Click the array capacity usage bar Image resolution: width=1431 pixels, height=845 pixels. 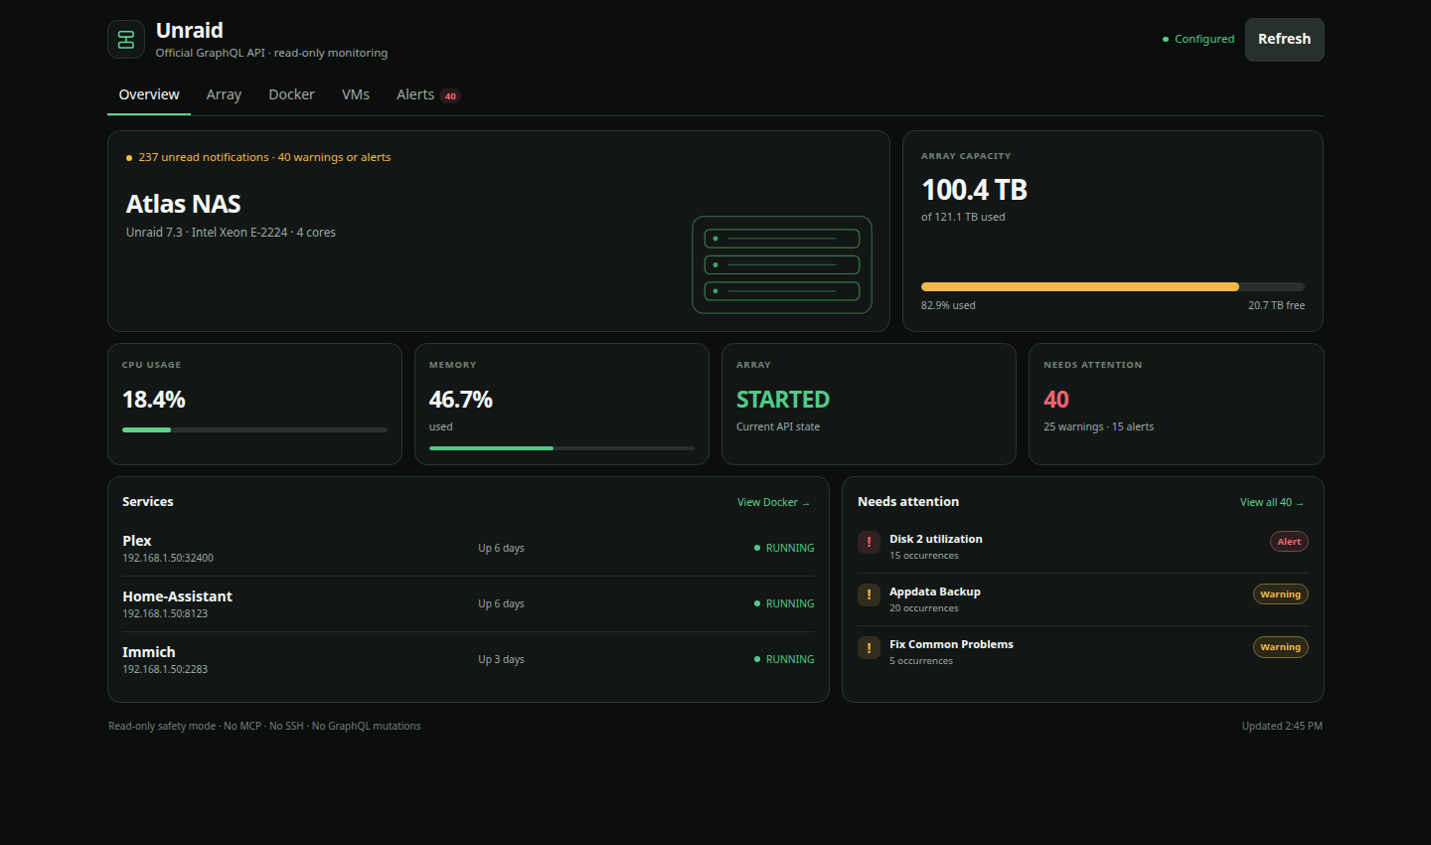[x=1113, y=286]
